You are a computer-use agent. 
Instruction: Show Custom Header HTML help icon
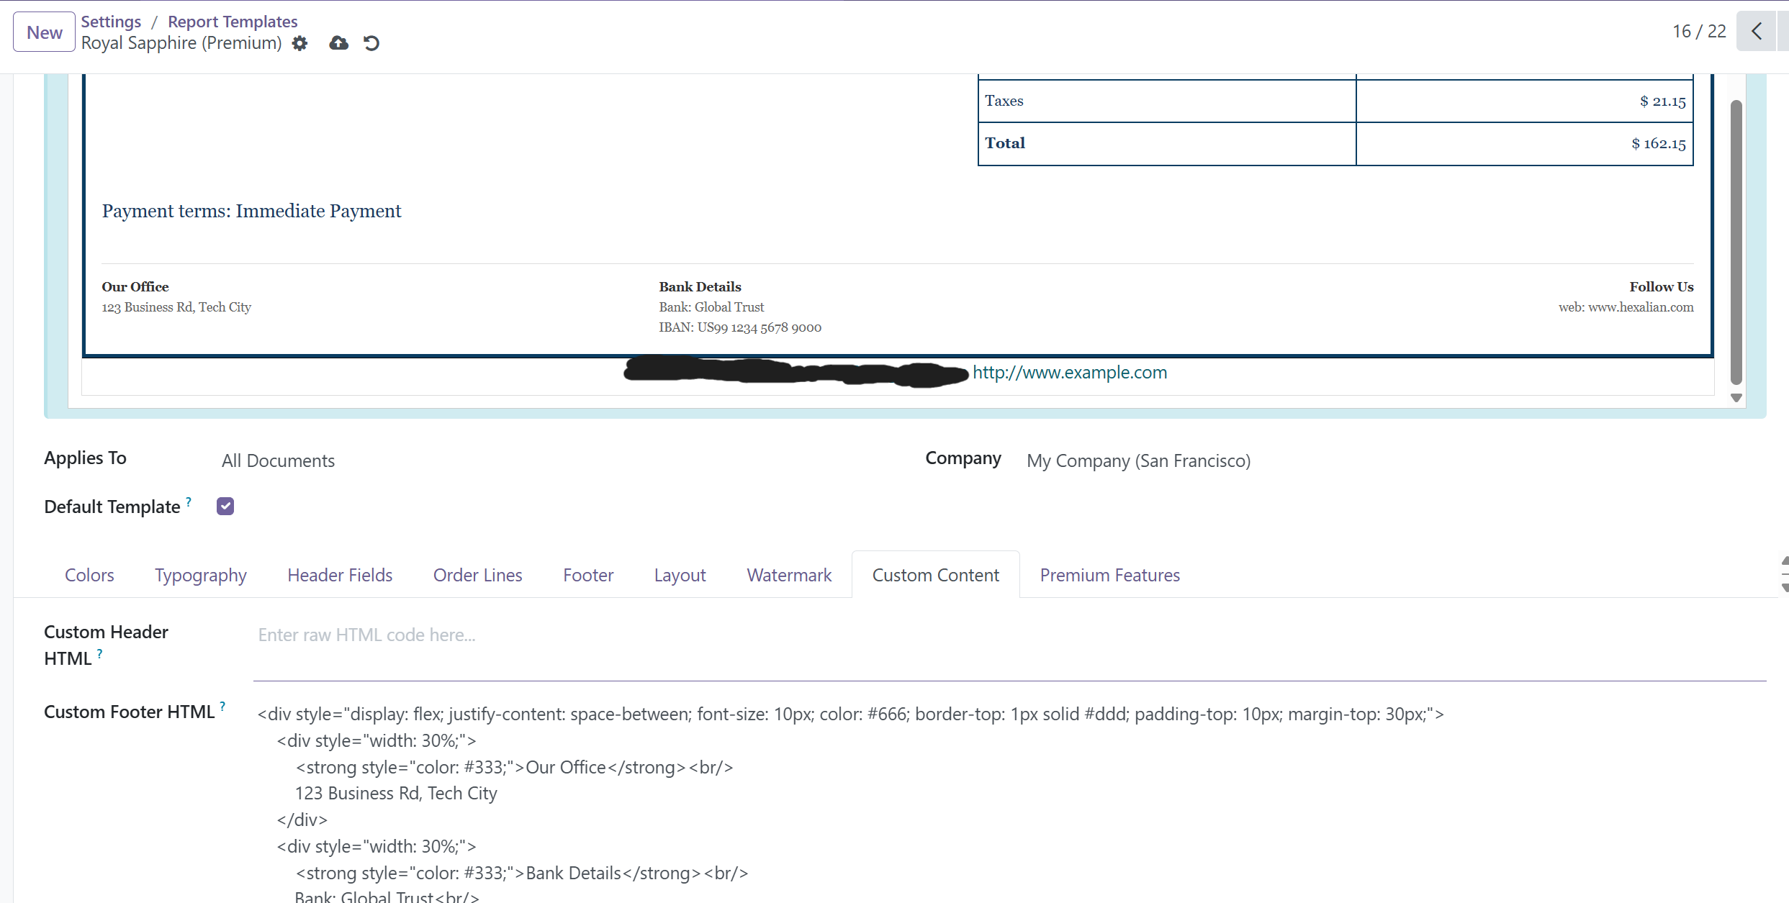(100, 653)
